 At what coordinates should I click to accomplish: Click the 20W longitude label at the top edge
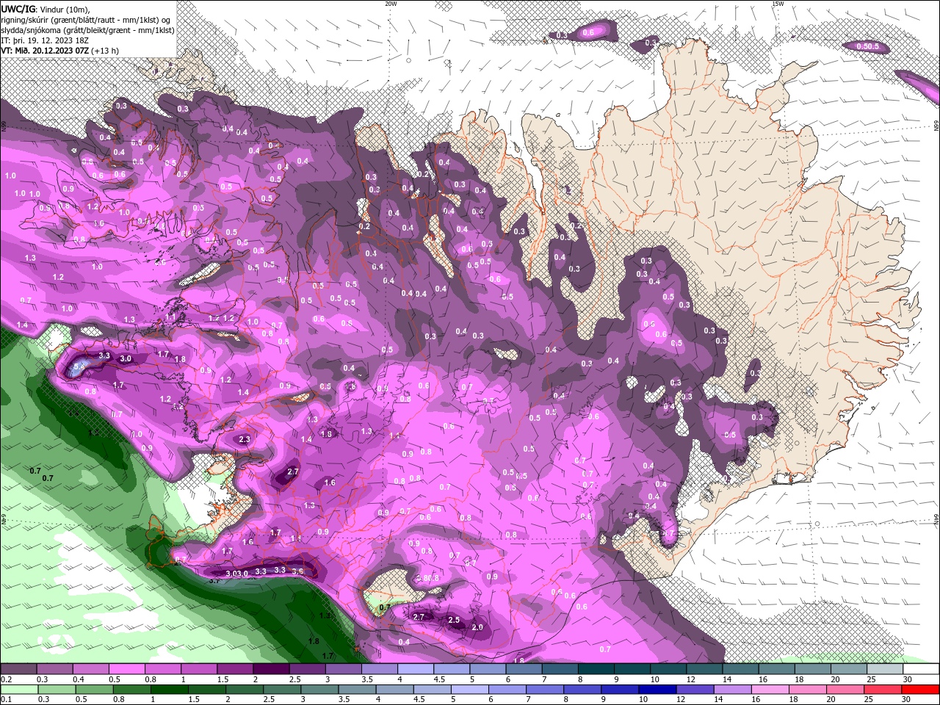(x=391, y=4)
